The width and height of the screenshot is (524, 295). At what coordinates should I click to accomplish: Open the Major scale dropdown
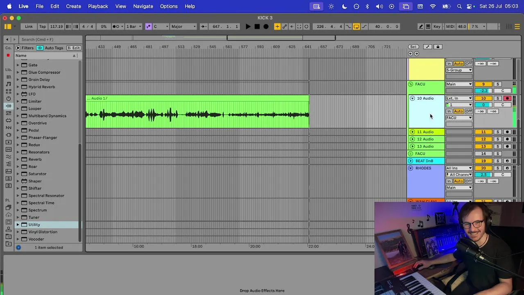tap(183, 27)
